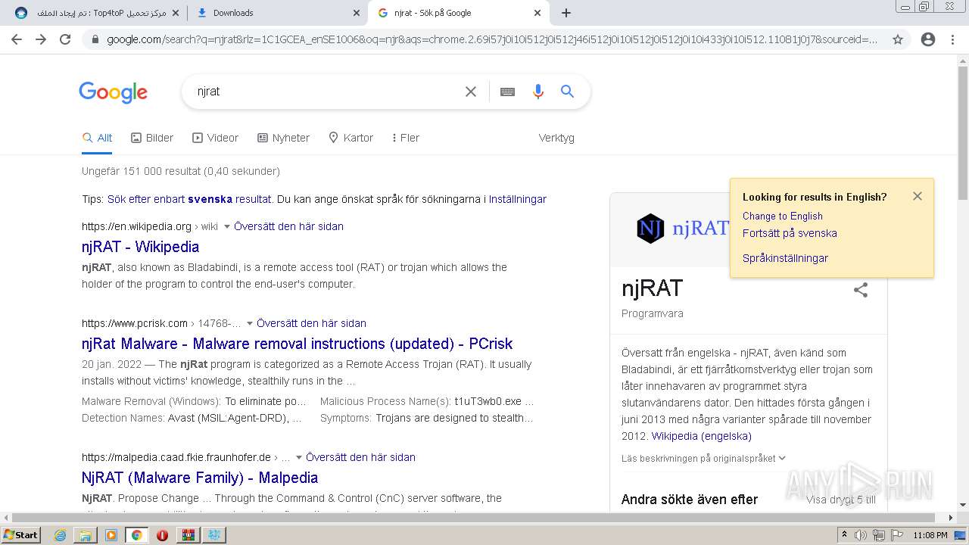Reload the Google search page

point(65,39)
